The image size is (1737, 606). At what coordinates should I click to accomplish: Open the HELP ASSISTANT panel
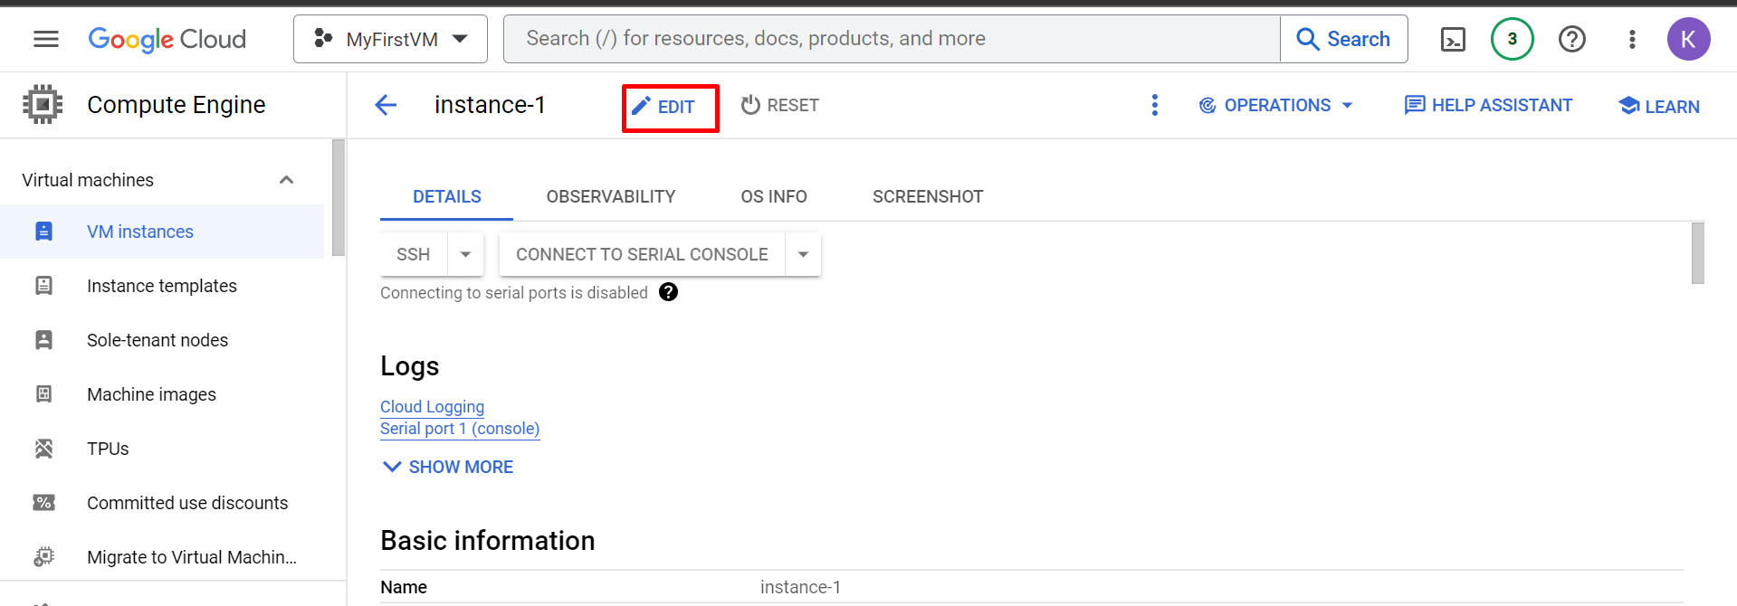point(1488,105)
